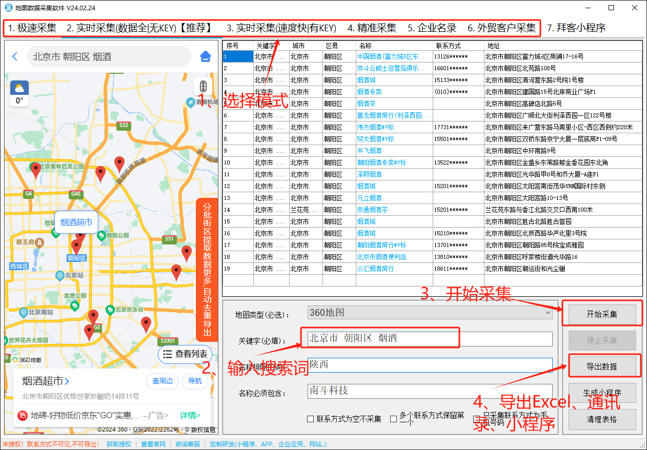
Task: Open 查看官网 link in status bar
Action: point(153,444)
